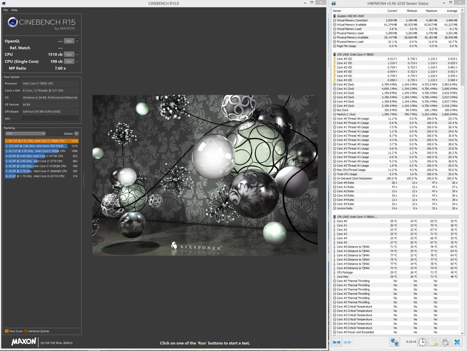Click the clock reset-timer icon in HWiNFO
This screenshot has width=467, height=351.
tap(422, 342)
